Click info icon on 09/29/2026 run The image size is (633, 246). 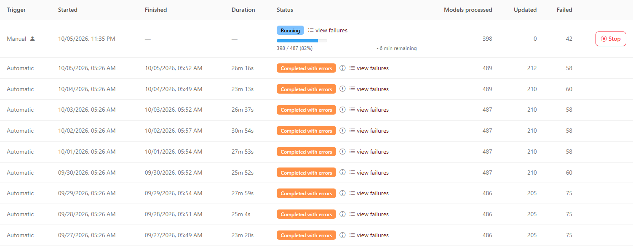342,193
